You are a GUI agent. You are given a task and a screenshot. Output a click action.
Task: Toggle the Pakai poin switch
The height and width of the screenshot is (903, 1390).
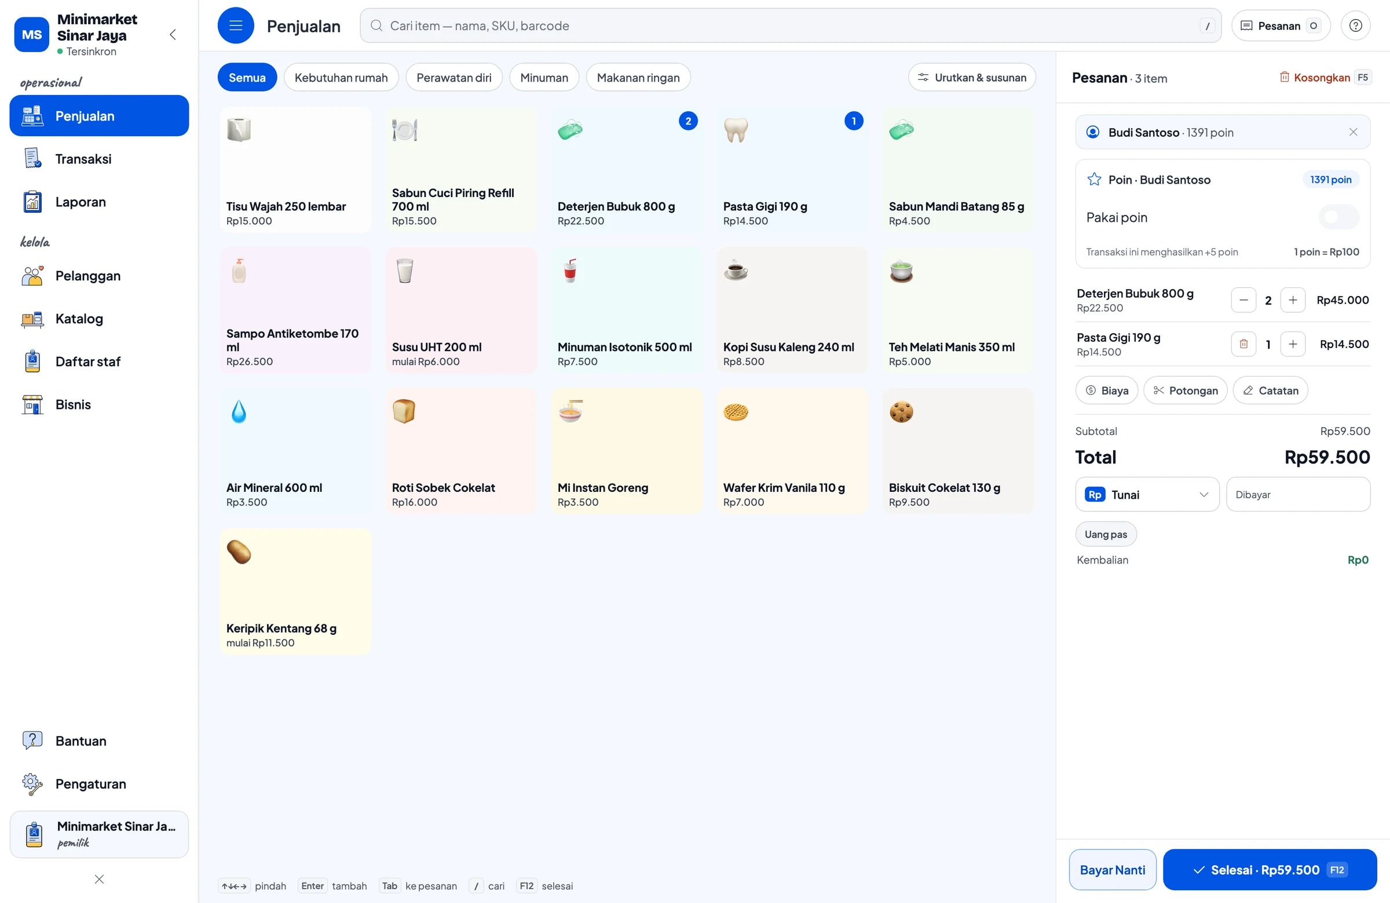[1338, 217]
